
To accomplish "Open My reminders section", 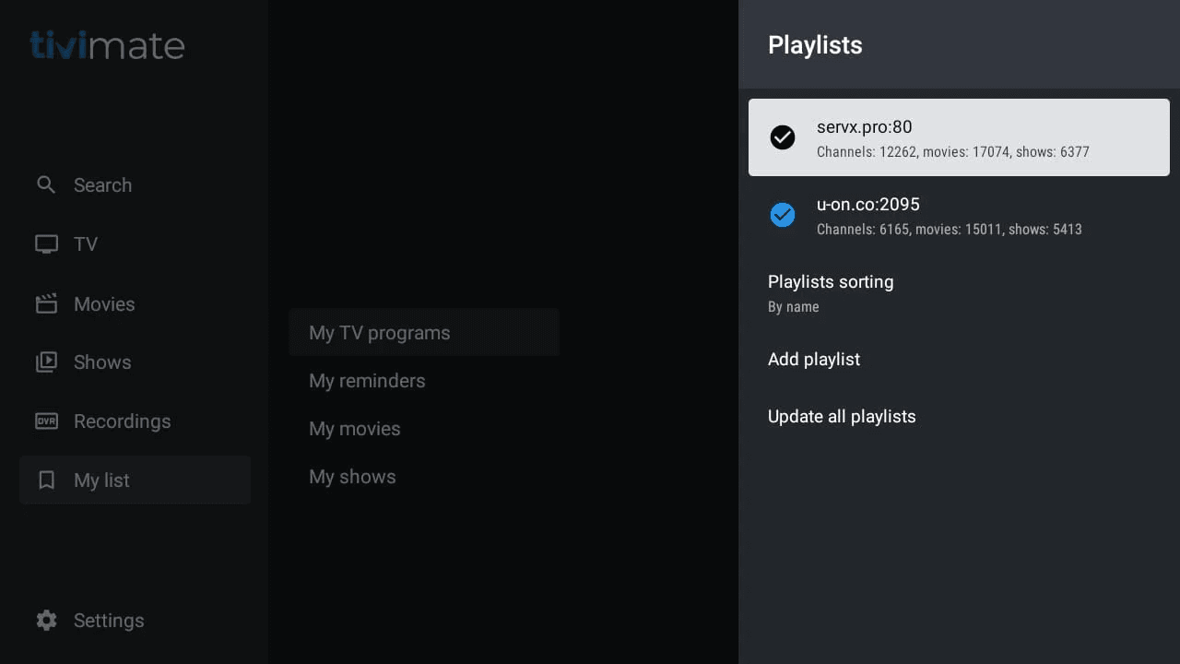I will (x=367, y=381).
